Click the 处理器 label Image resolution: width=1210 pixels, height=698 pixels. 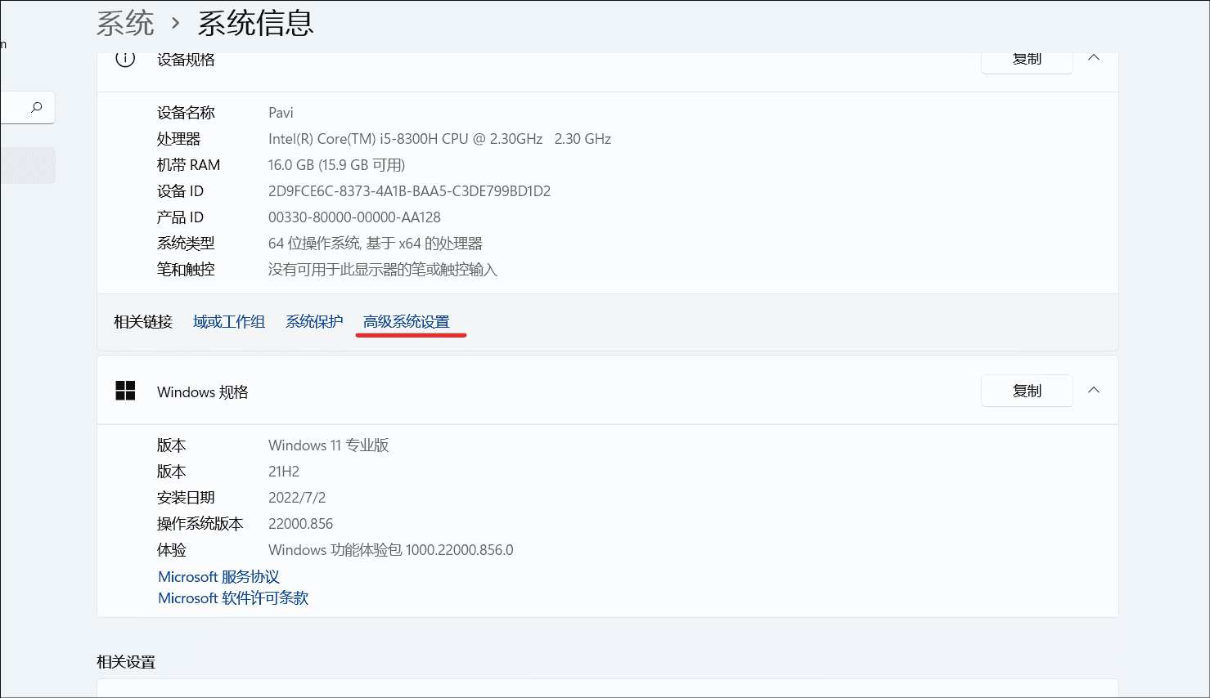[x=178, y=139]
